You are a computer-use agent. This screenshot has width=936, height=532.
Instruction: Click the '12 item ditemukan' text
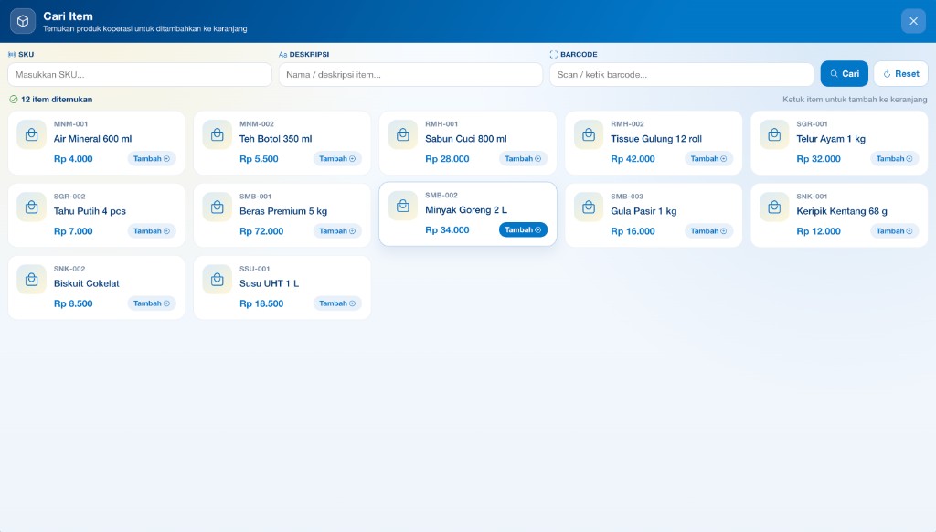[57, 99]
